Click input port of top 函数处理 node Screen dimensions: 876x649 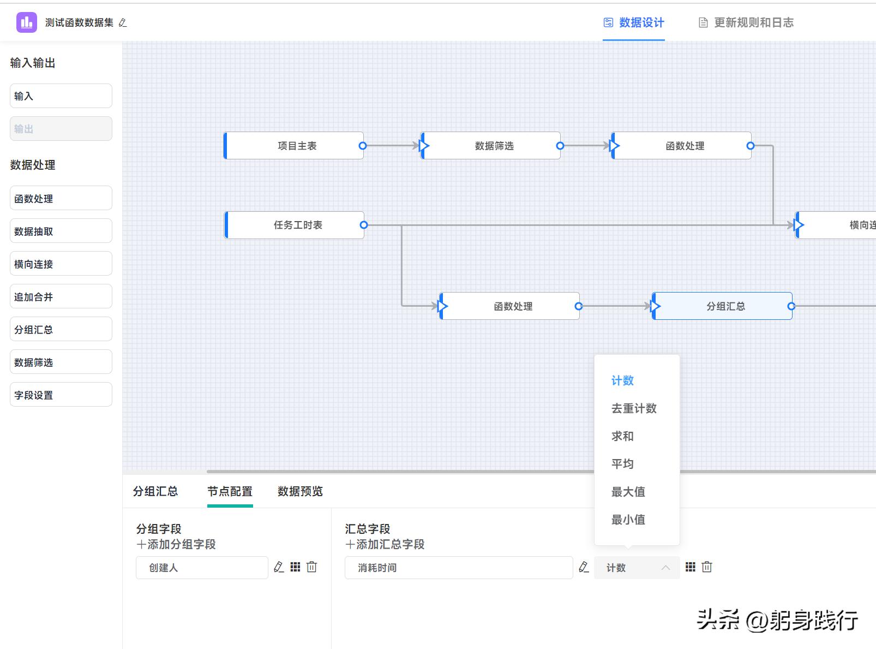click(x=615, y=146)
